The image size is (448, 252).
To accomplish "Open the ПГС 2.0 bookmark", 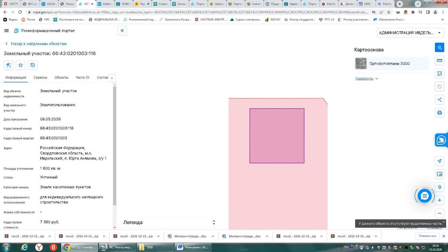I will pyautogui.click(x=326, y=19).
